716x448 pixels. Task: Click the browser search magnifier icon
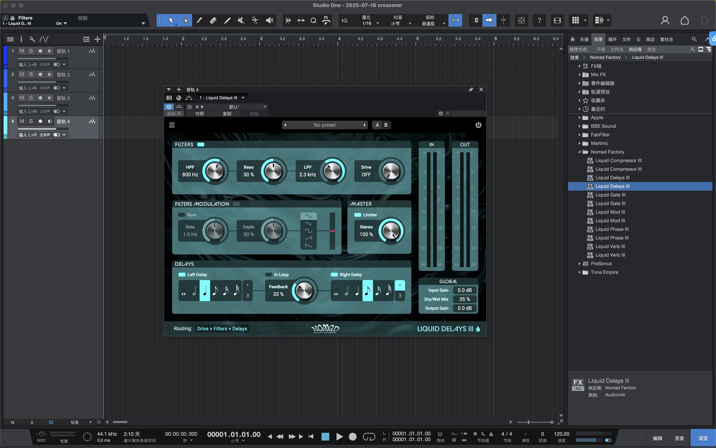(x=694, y=39)
